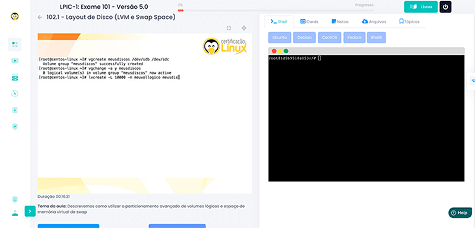Click the blue tab on right screen edge
The image size is (475, 228).
(x=471, y=81)
